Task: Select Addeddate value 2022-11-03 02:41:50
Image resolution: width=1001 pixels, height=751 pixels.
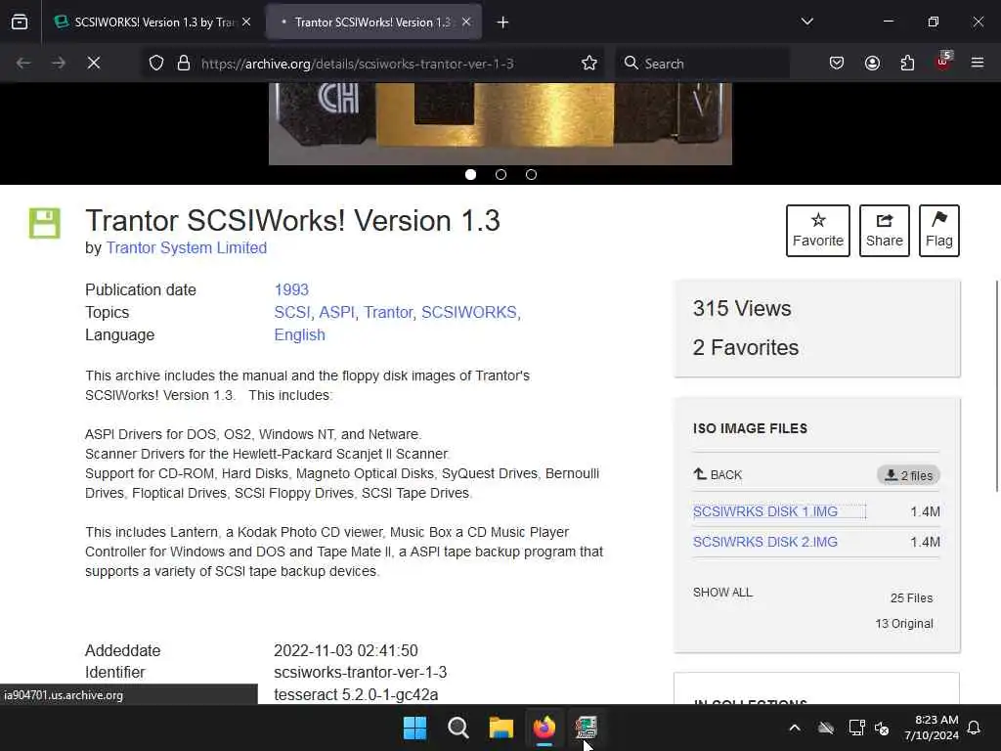Action: (x=345, y=650)
